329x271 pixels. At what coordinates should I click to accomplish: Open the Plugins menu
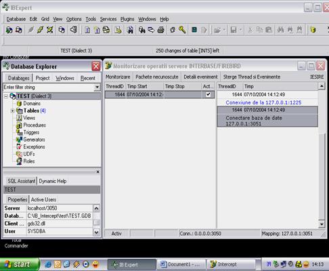(127, 19)
